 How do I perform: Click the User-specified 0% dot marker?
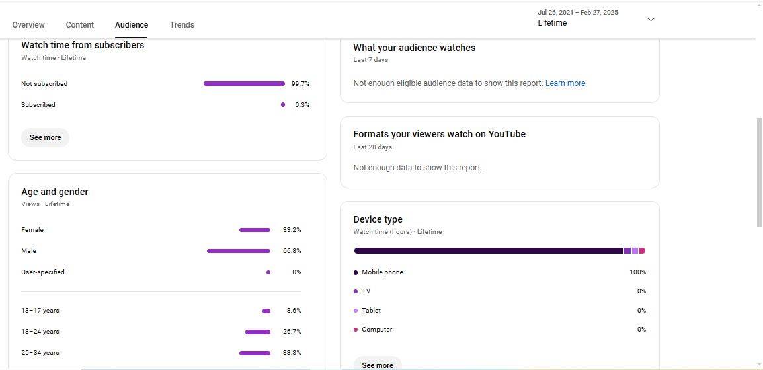268,272
